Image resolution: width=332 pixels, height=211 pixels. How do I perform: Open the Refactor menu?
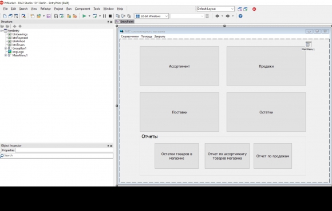(46, 9)
